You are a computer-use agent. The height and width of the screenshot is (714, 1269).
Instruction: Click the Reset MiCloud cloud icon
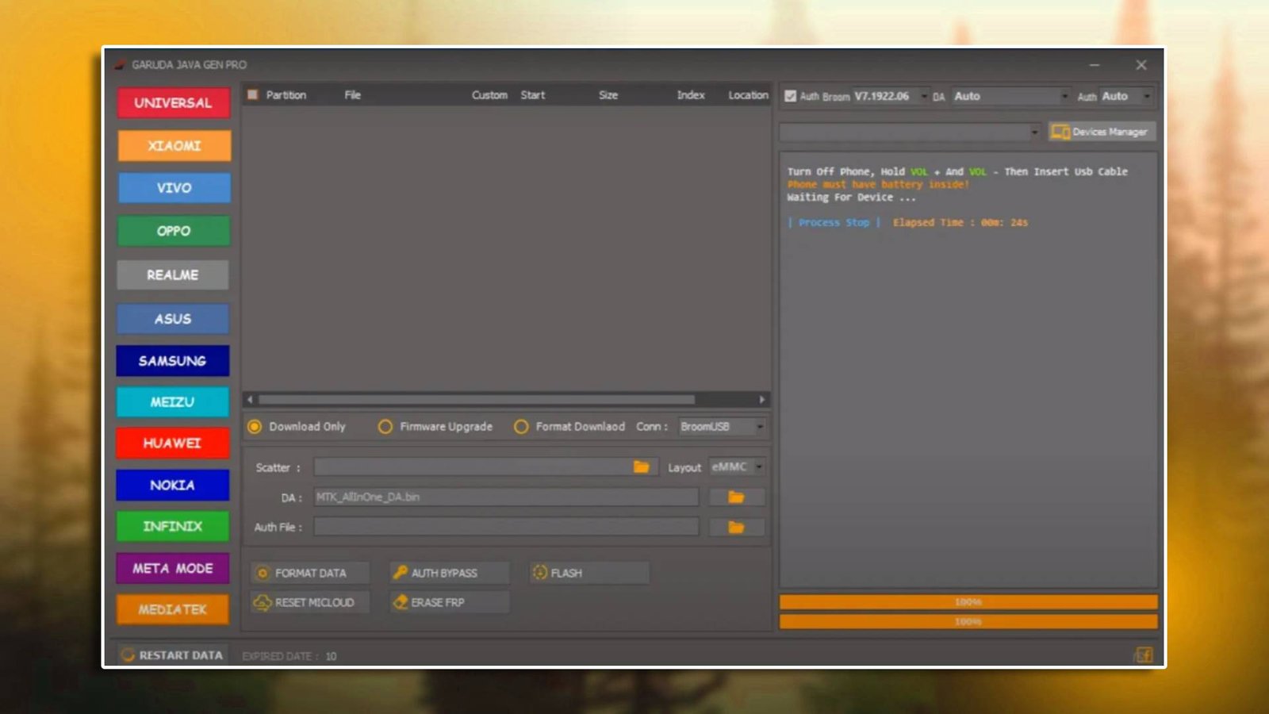point(263,602)
